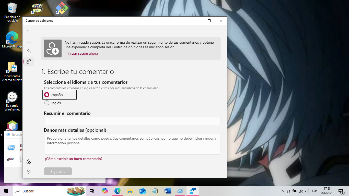The height and width of the screenshot is (196, 349).
Task: Click the 'Selecciona el idioma de tus comentarios' label
Action: (86, 82)
